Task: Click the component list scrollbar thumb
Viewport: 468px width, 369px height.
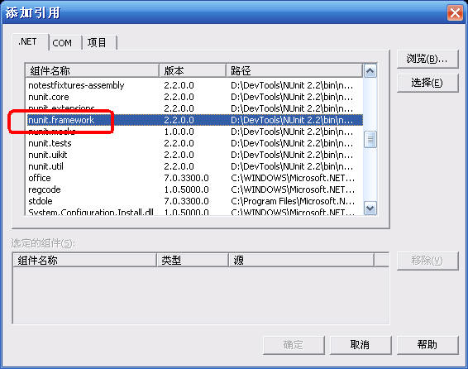Action: click(x=370, y=140)
